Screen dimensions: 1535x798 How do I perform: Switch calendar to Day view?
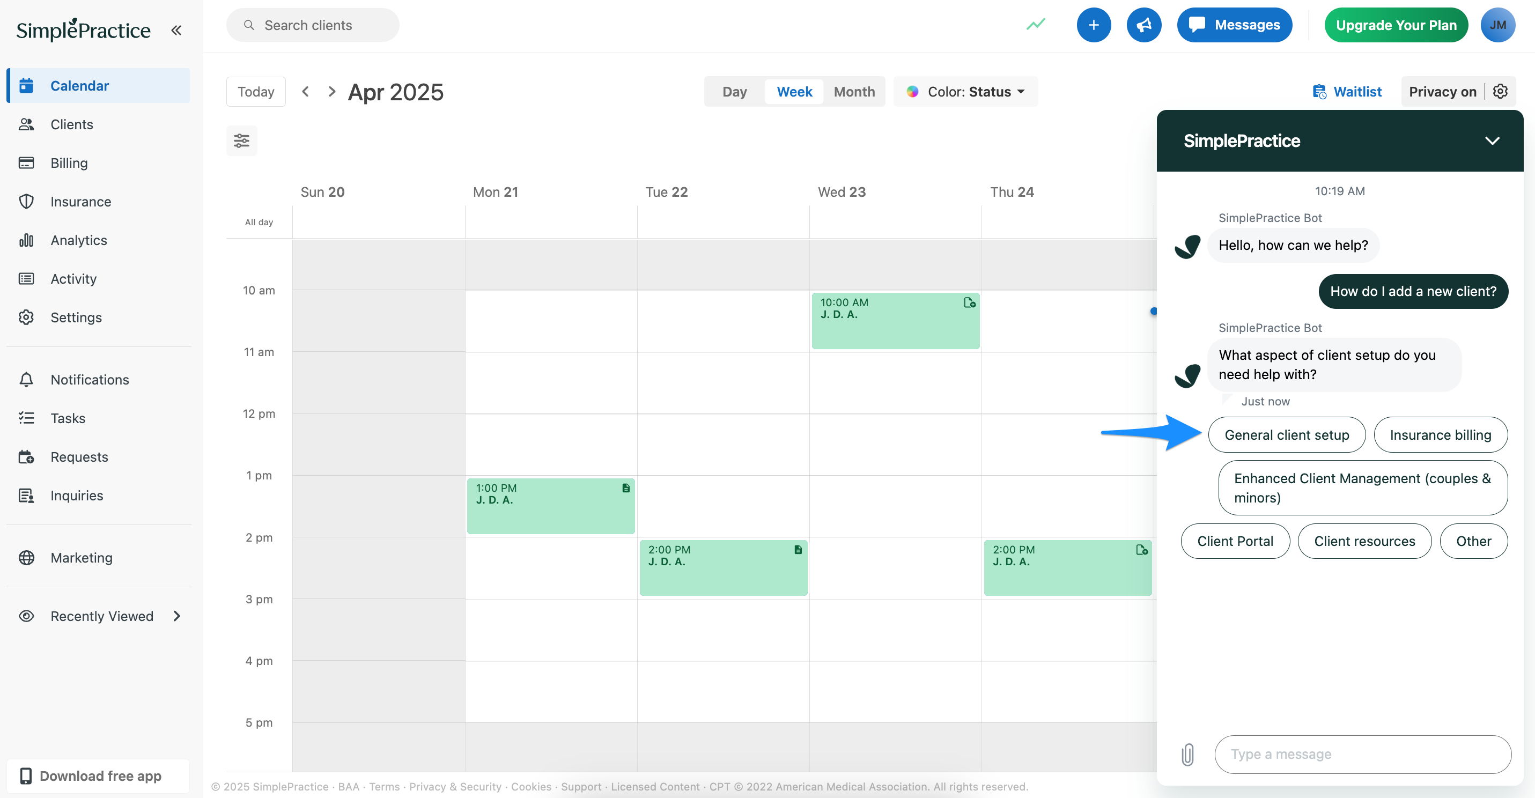[x=734, y=91]
